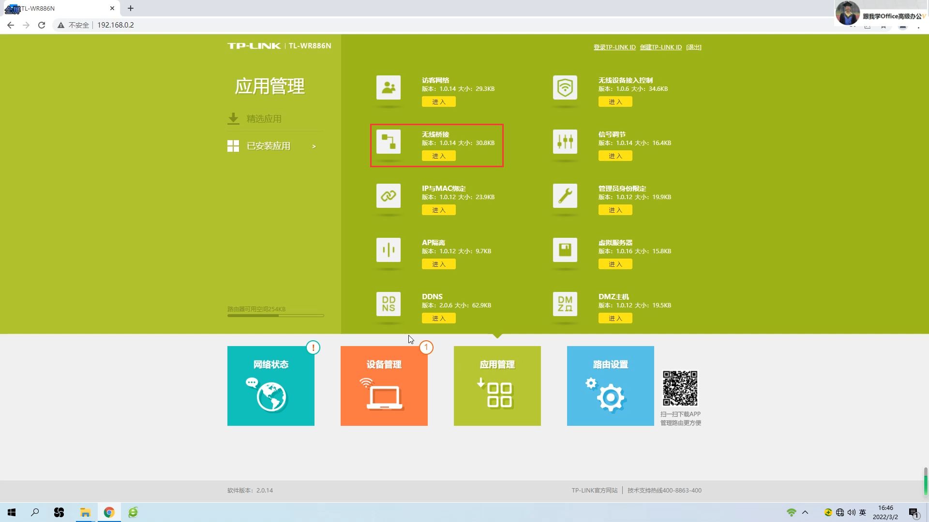Click the virtual server floppy disk icon

(565, 250)
